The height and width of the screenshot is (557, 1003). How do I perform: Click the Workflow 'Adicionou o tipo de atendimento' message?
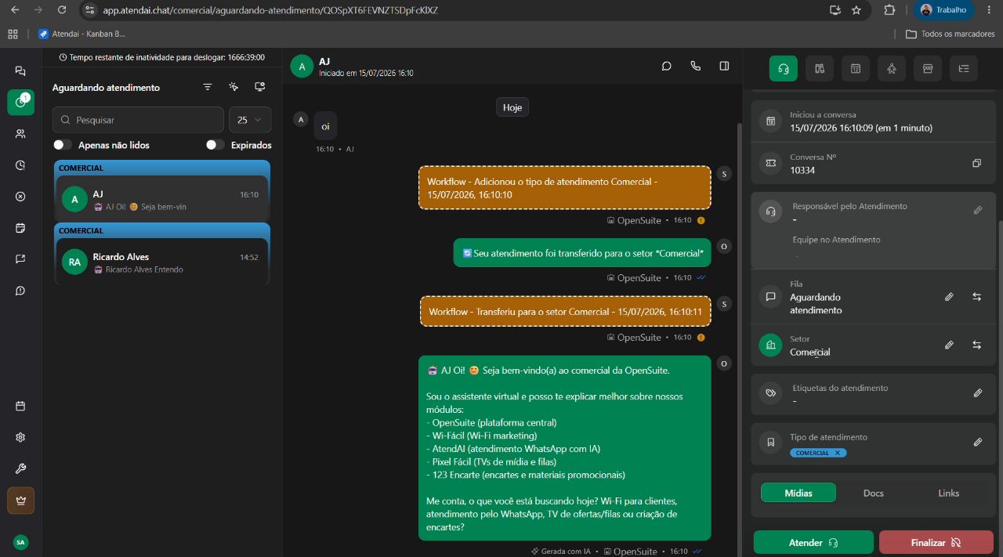[565, 187]
